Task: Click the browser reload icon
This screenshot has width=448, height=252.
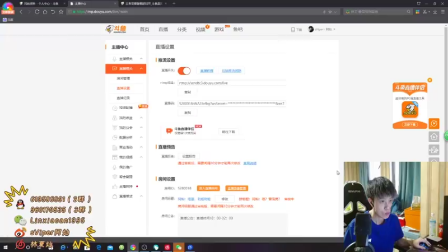Action: point(37,12)
